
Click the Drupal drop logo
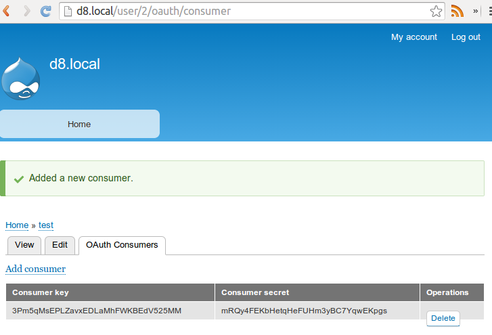[x=20, y=79]
